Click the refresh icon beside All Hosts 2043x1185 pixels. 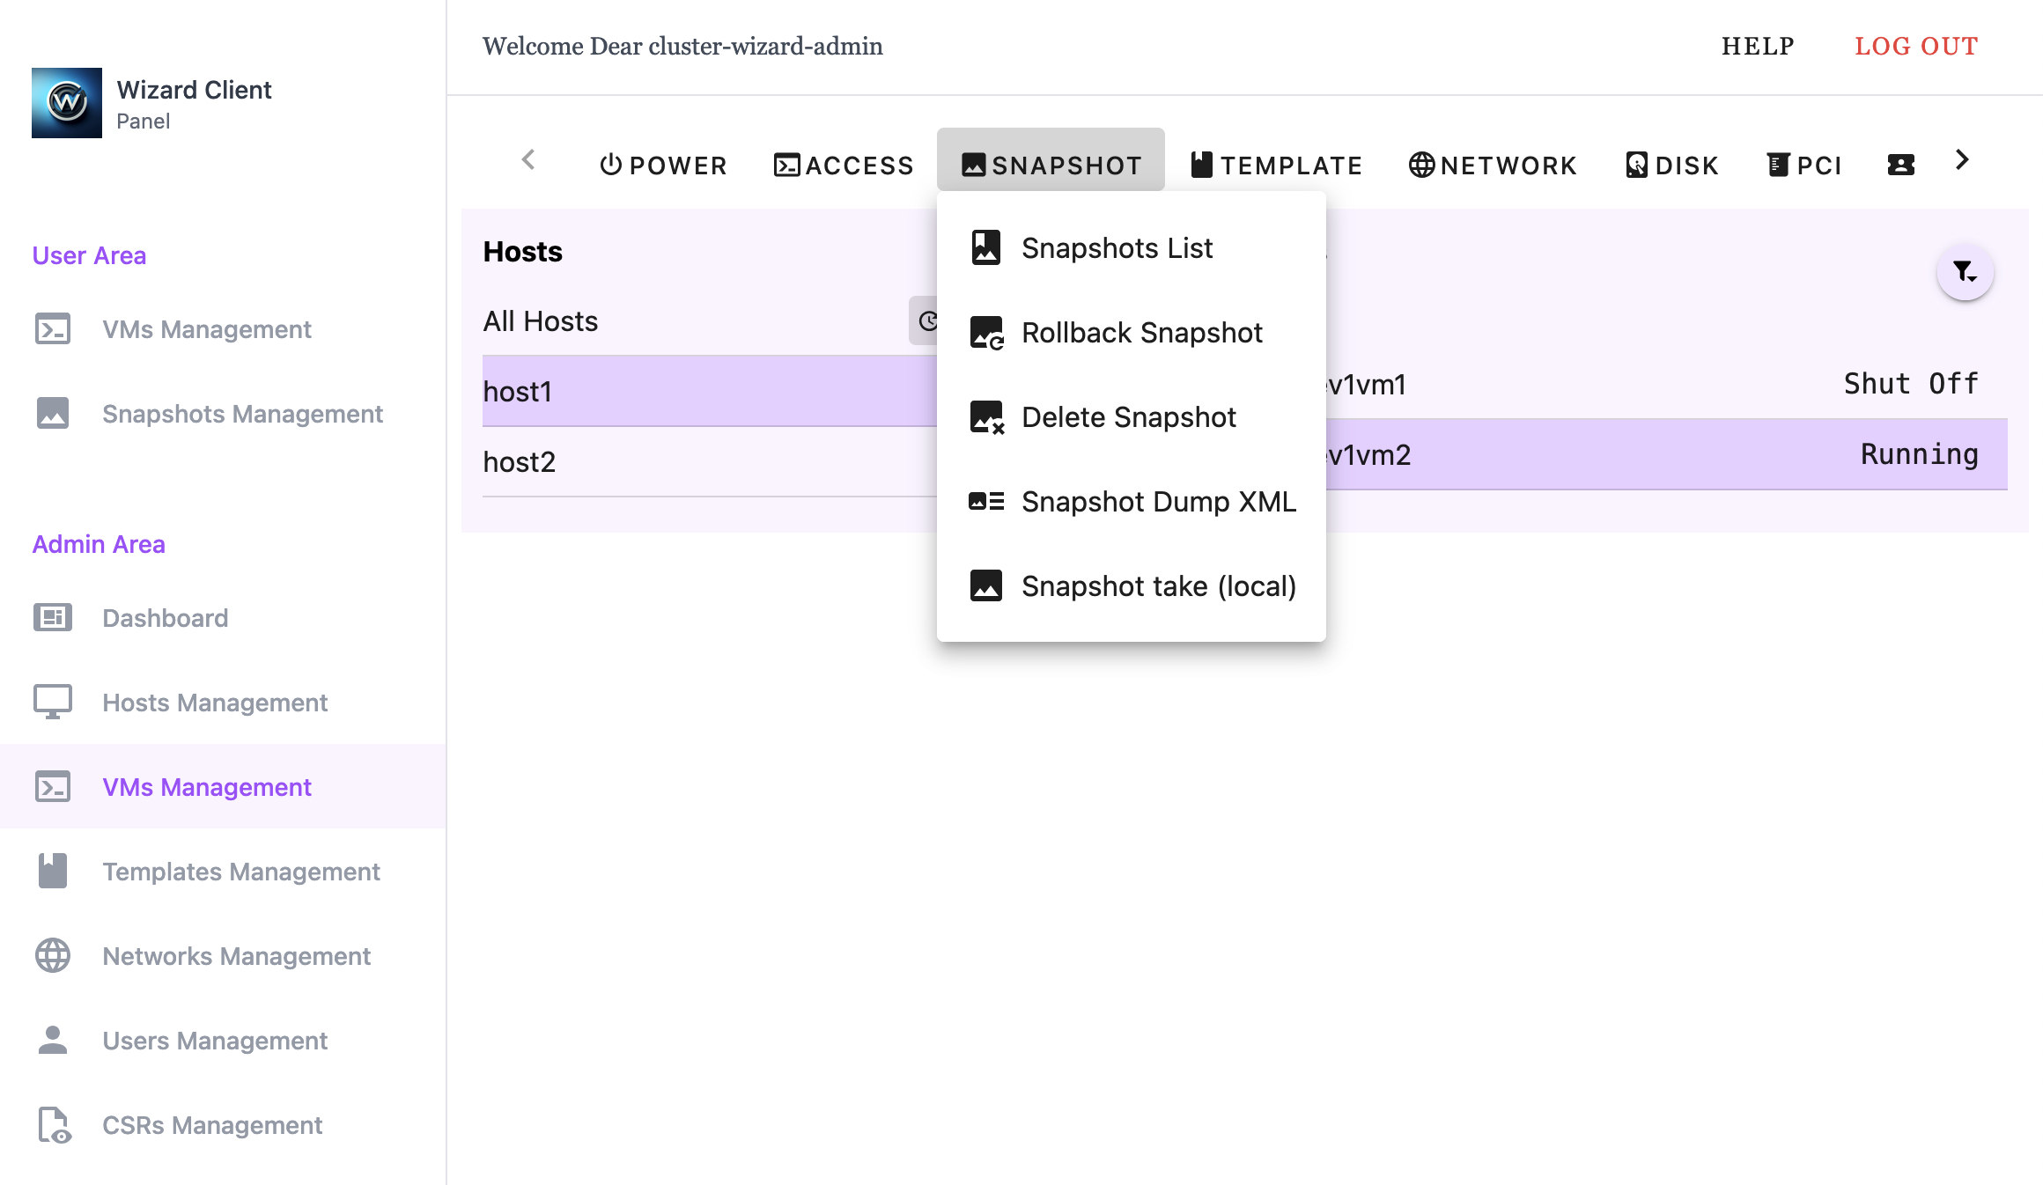tap(925, 321)
